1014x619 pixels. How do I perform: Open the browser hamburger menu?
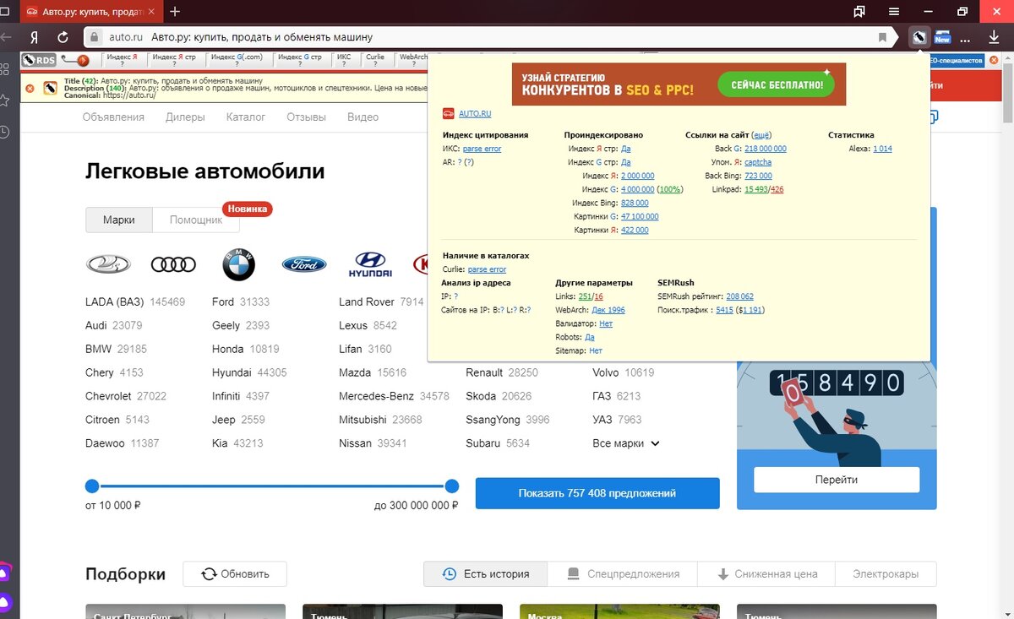pos(894,12)
